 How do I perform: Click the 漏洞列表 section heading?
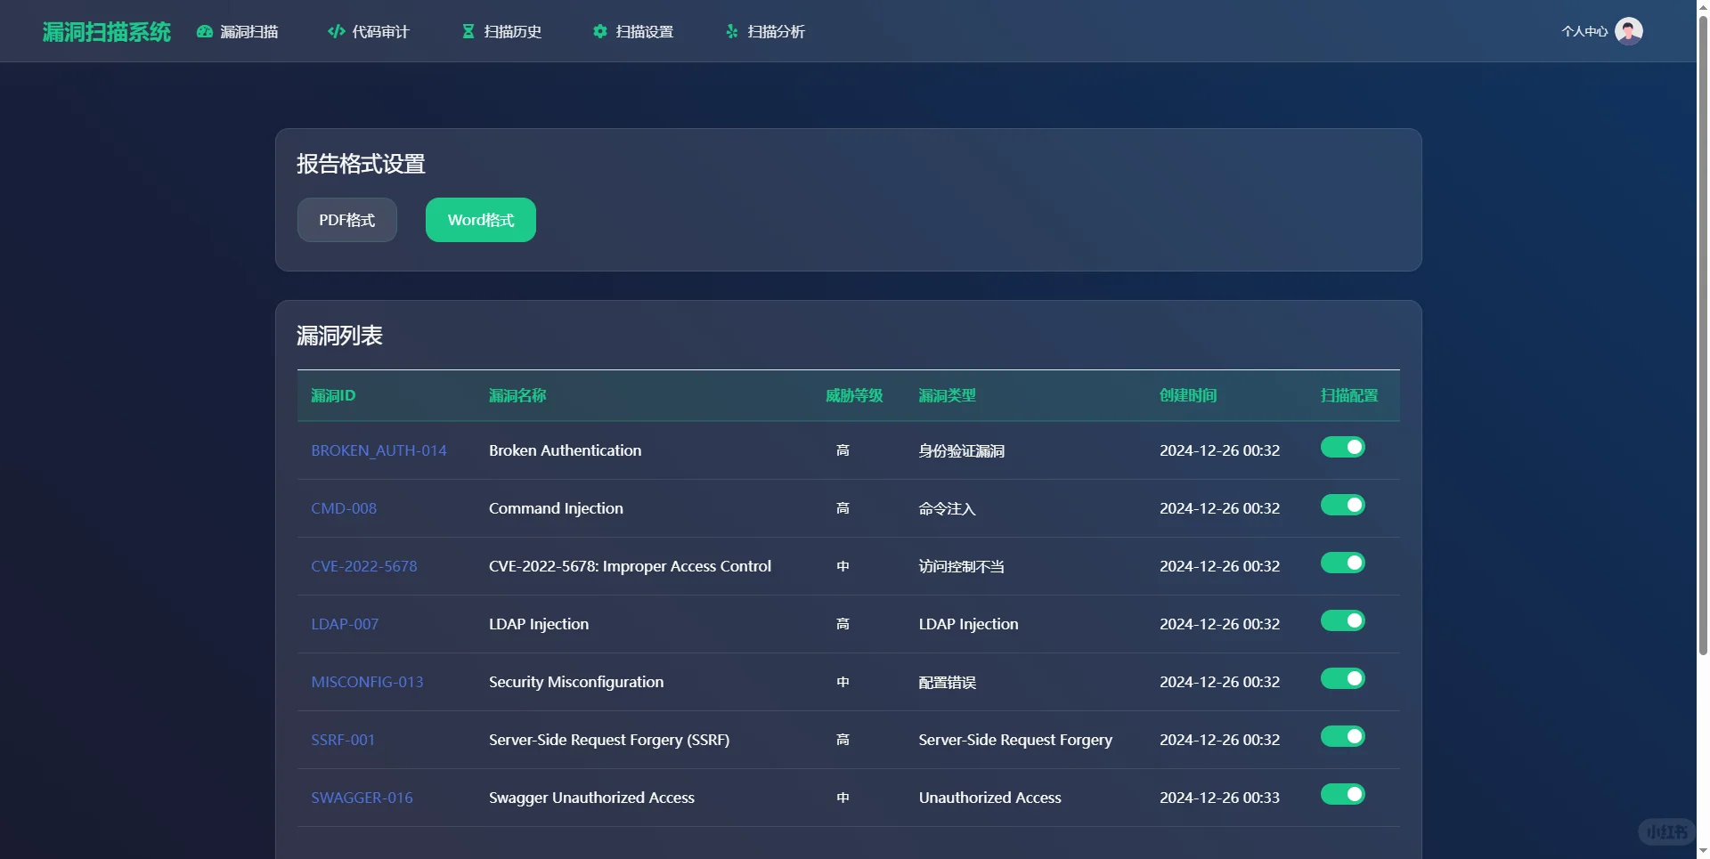click(340, 336)
